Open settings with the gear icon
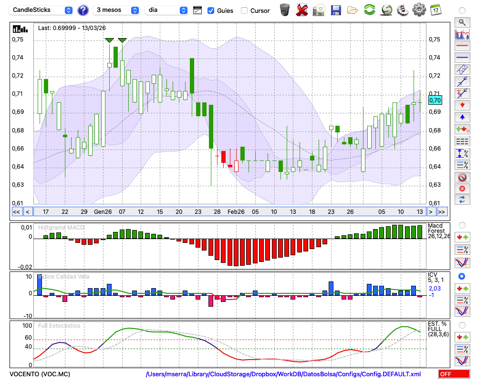 coord(419,10)
